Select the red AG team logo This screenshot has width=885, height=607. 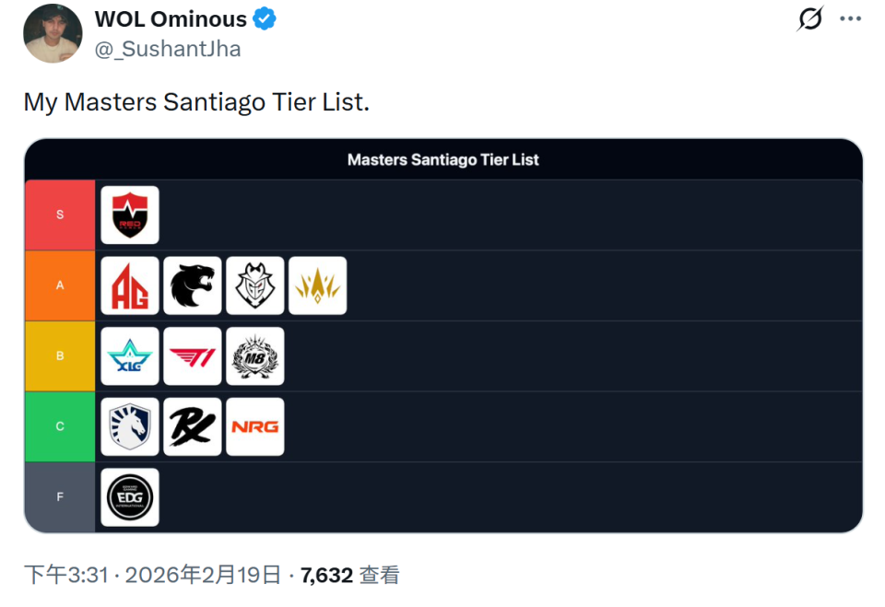[130, 286]
